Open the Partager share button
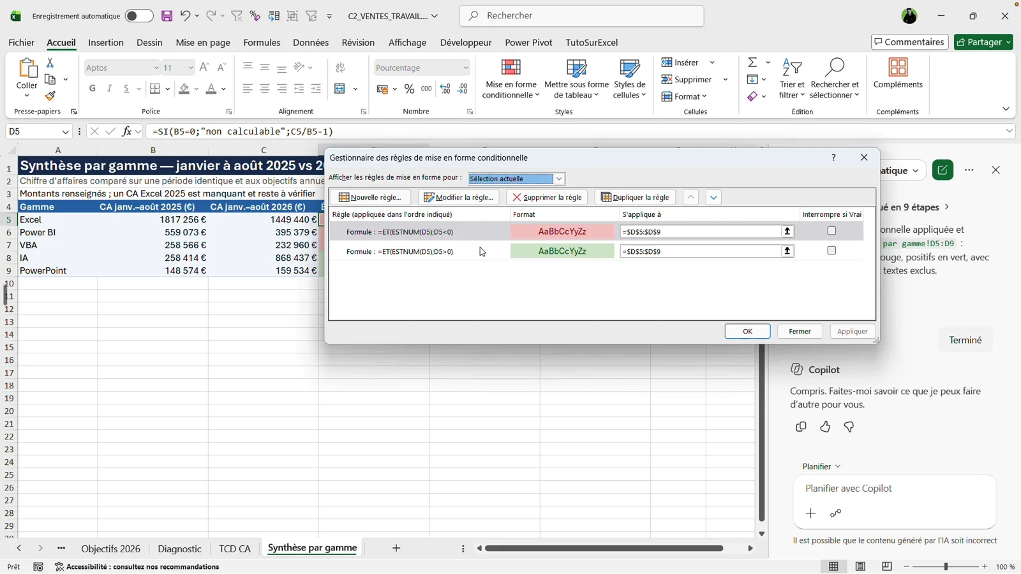The height and width of the screenshot is (574, 1021). [983, 42]
